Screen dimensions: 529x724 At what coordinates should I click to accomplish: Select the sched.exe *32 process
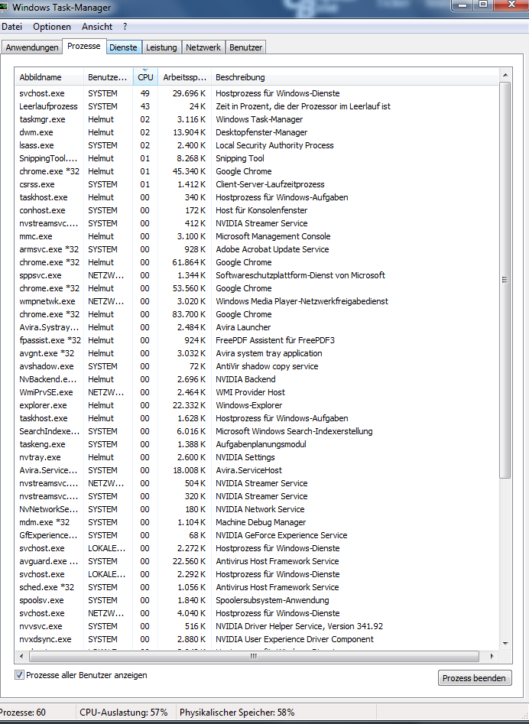tap(257, 587)
